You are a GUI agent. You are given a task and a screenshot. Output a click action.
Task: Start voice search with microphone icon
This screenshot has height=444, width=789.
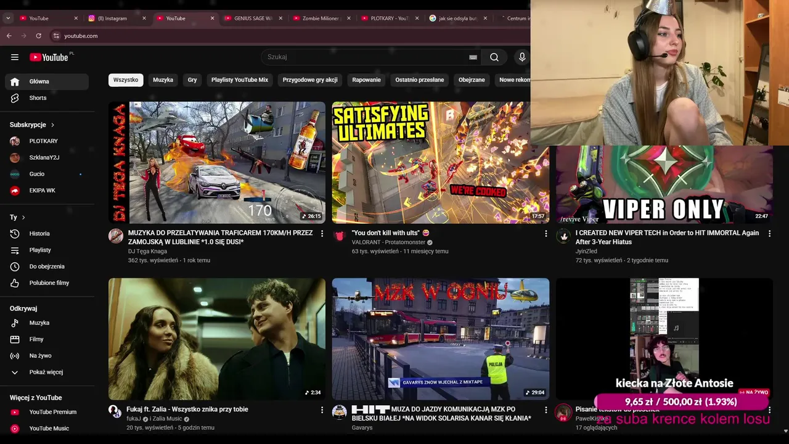pyautogui.click(x=522, y=57)
